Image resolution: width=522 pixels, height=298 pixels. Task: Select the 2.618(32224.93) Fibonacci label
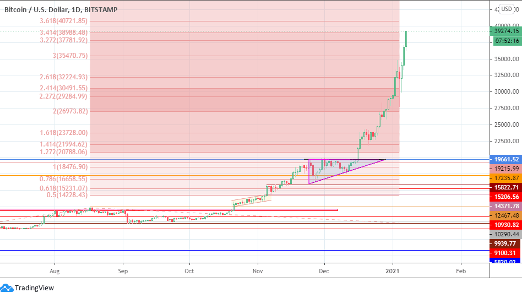(x=63, y=77)
